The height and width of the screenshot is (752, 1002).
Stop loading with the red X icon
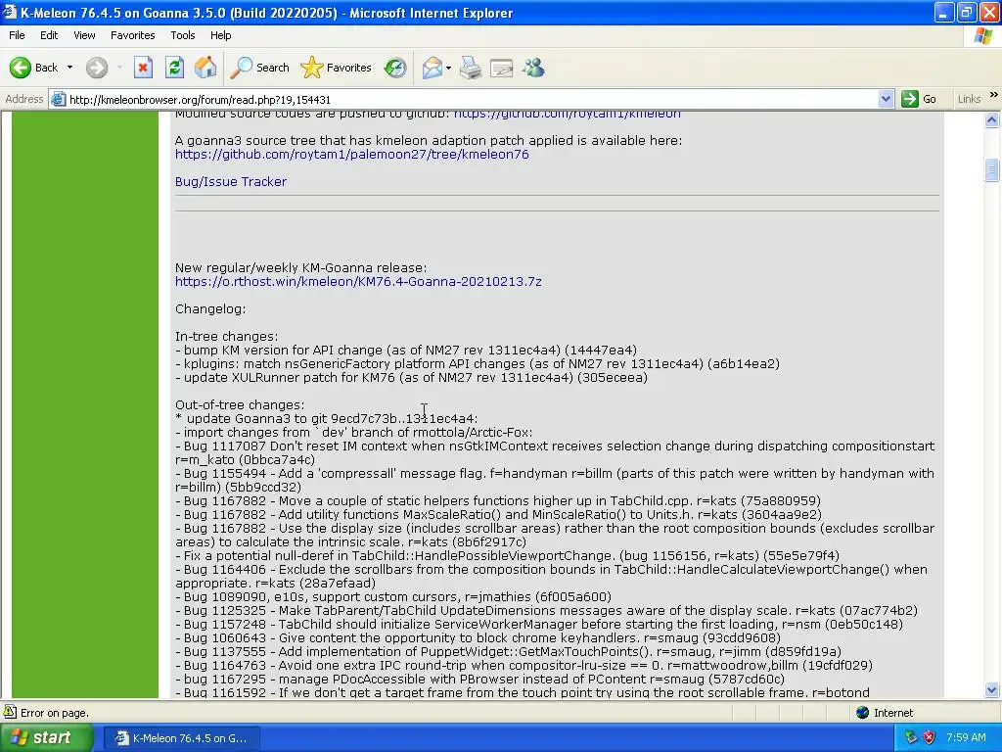(143, 68)
